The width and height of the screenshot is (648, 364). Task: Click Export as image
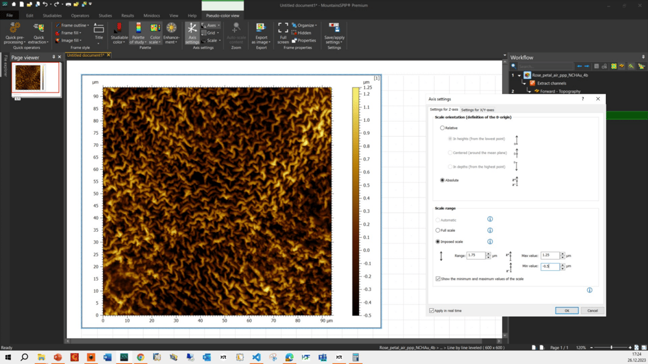click(x=261, y=33)
